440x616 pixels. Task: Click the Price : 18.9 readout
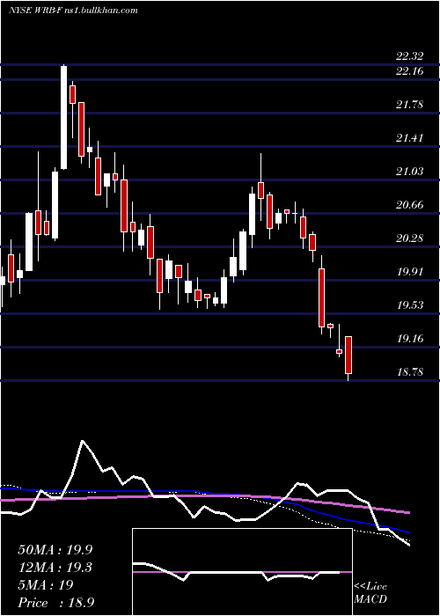click(x=55, y=603)
